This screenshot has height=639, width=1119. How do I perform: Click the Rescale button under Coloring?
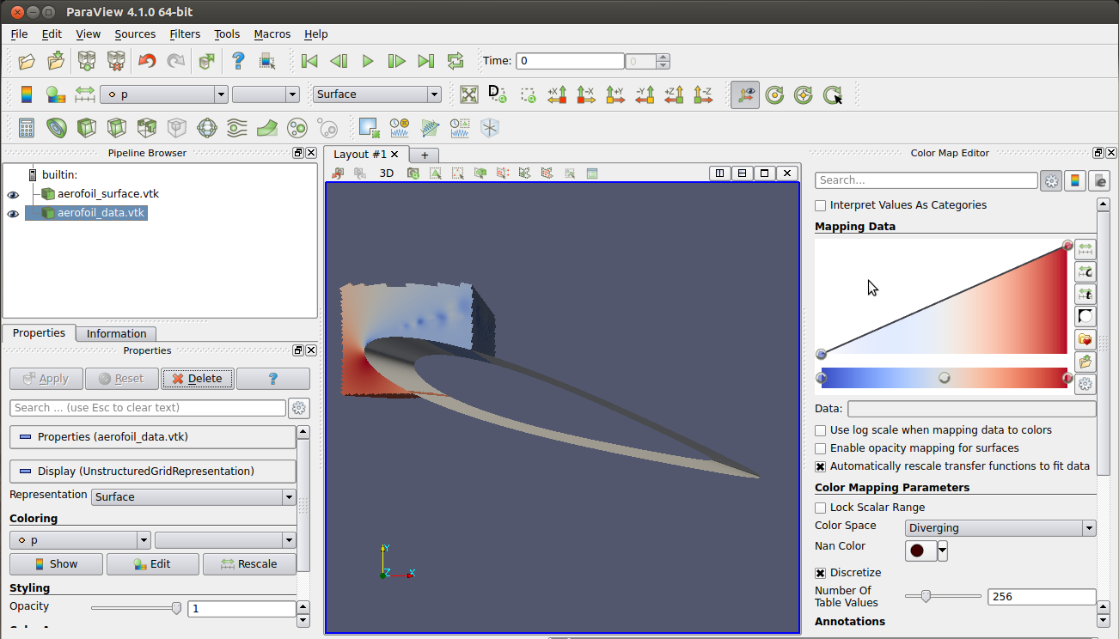click(248, 564)
